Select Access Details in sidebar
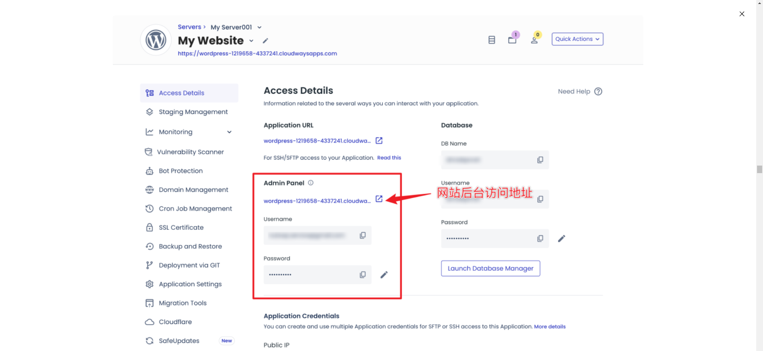The width and height of the screenshot is (763, 351). [189, 93]
